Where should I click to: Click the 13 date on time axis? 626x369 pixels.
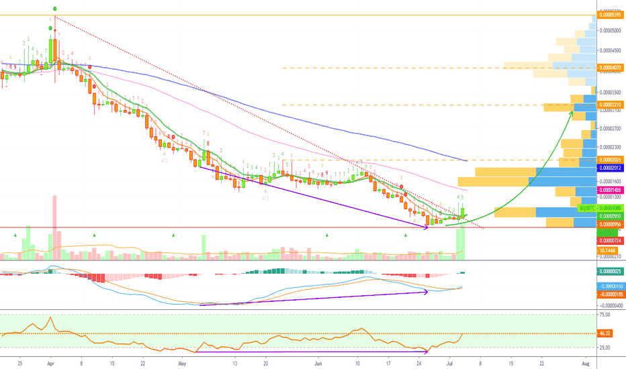pos(235,364)
